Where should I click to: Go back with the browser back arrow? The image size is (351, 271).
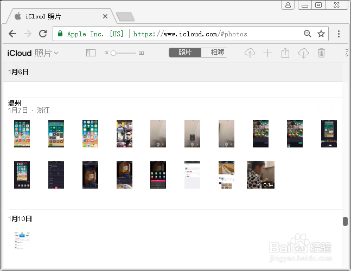tap(12, 34)
